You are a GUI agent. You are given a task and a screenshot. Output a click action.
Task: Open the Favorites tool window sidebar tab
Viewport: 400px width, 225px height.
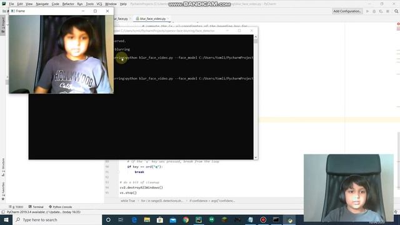[3, 191]
